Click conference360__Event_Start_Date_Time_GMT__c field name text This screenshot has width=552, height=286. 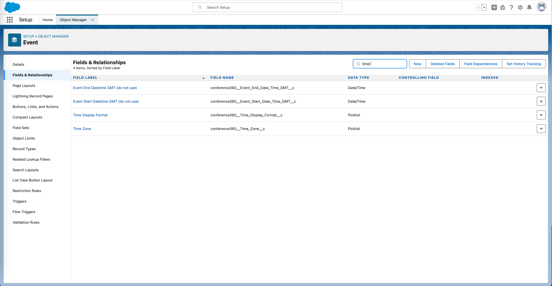click(x=253, y=101)
